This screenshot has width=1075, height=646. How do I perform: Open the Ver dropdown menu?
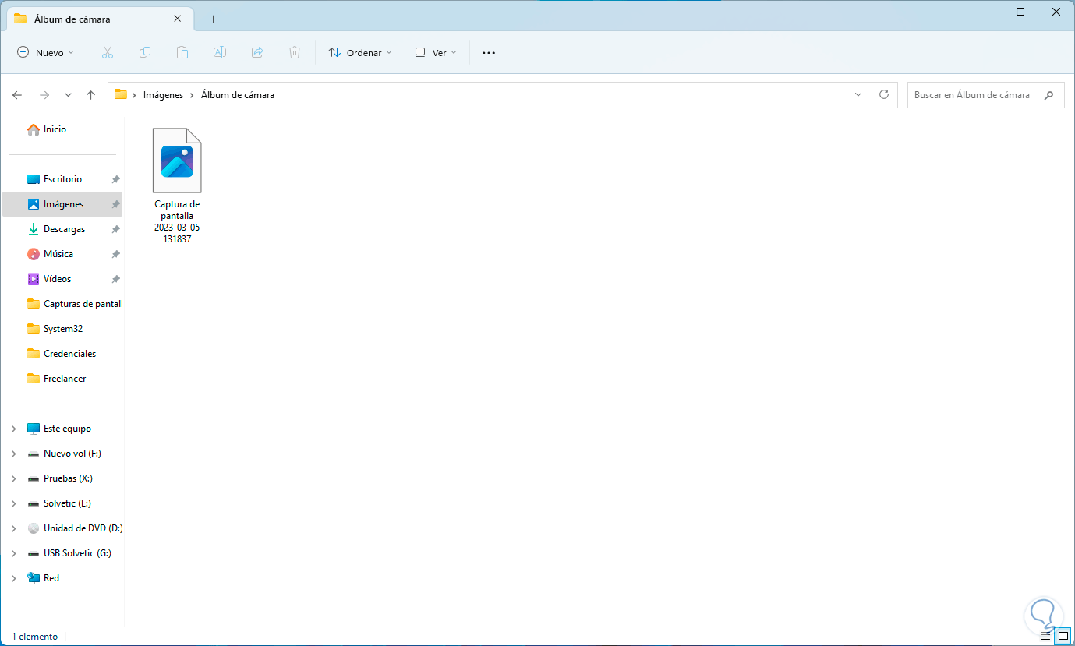click(436, 52)
